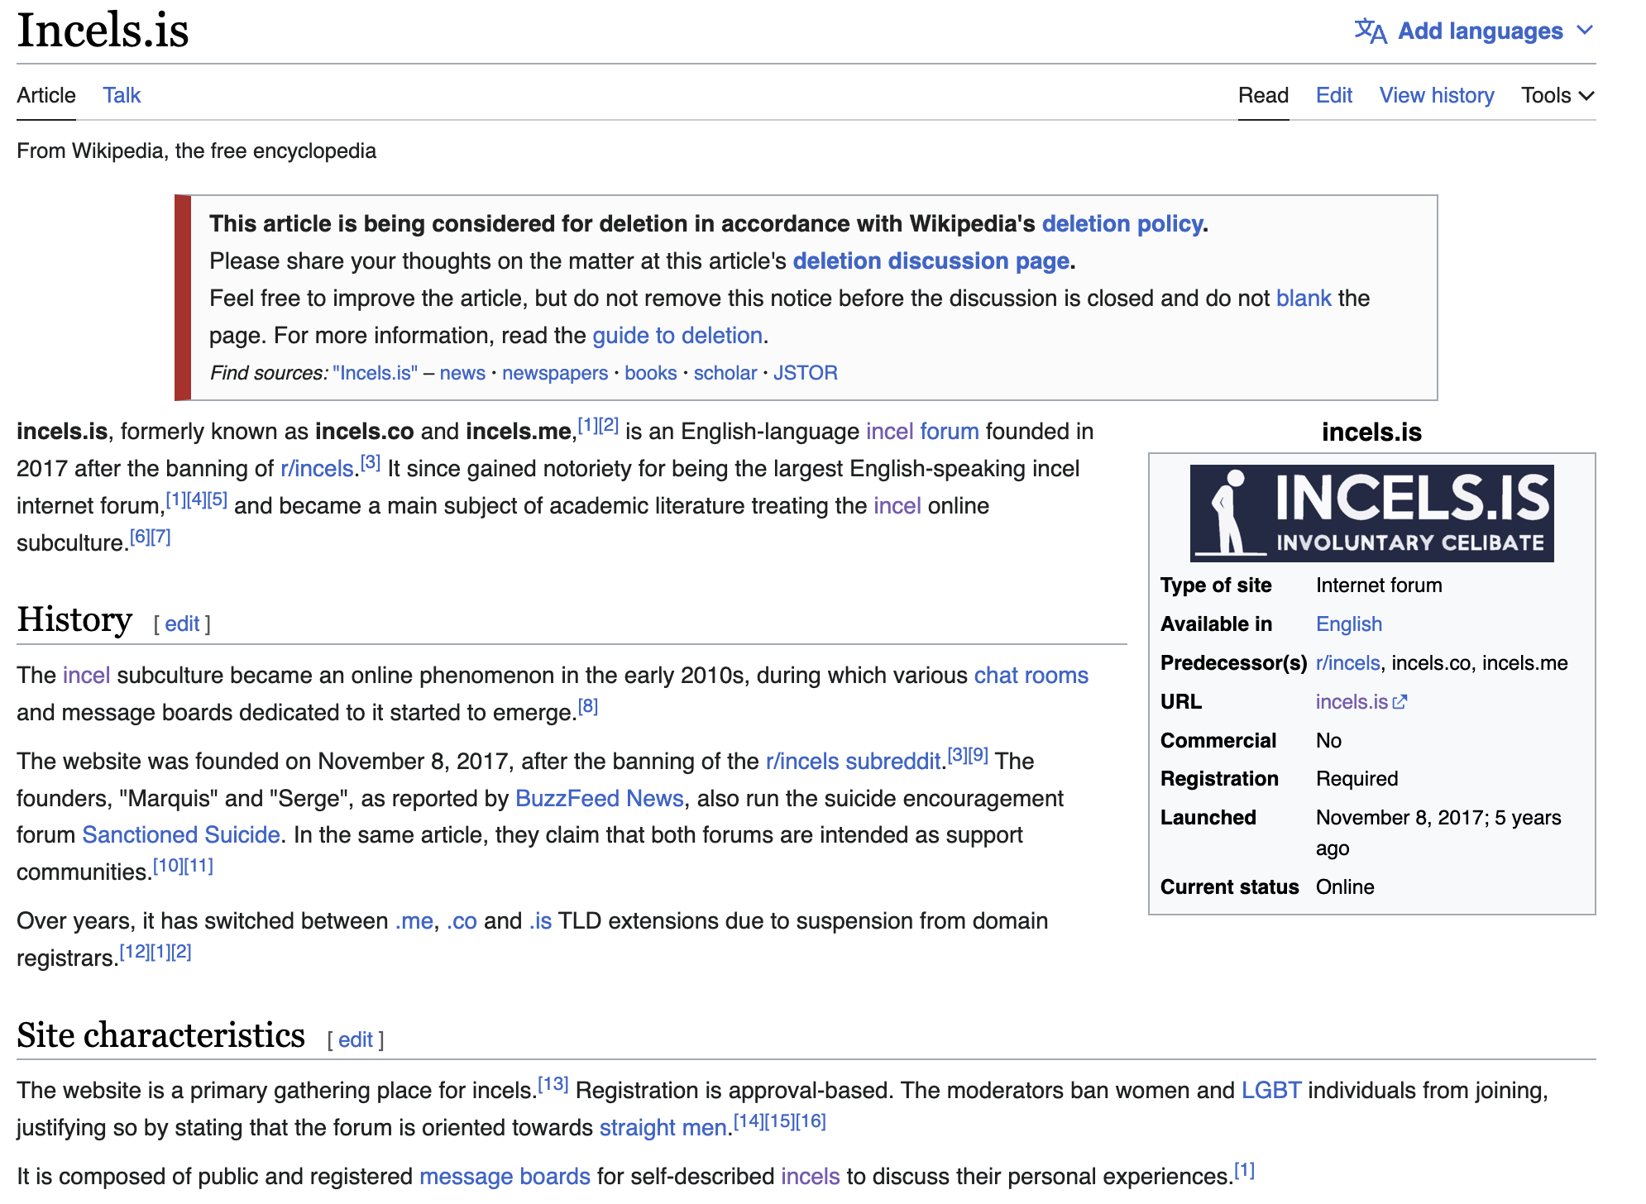
Task: Open the chat rooms link
Action: 1031,675
